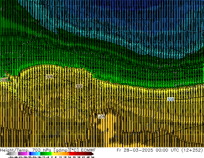Click the 308 contour label at left edge
Image resolution: width=204 pixels, height=158 pixels.
(4, 80)
